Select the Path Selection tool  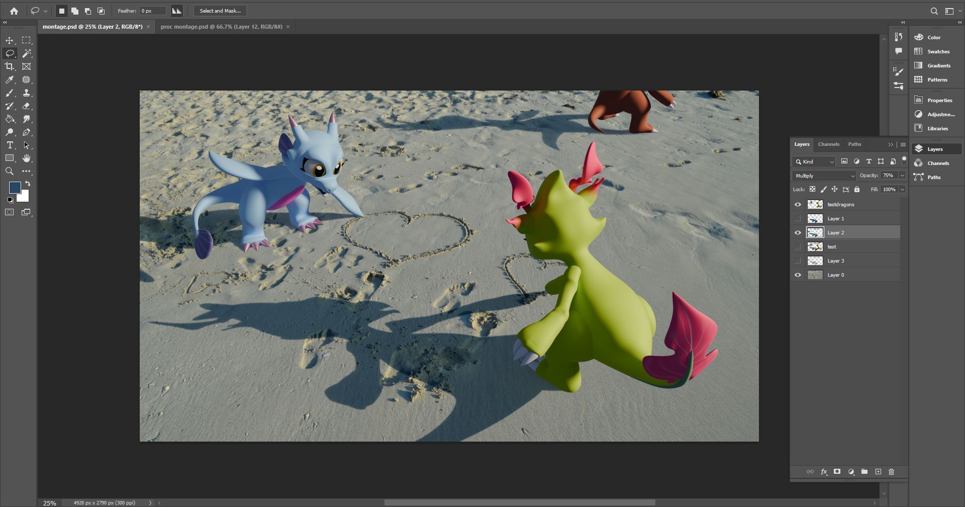pyautogui.click(x=27, y=145)
